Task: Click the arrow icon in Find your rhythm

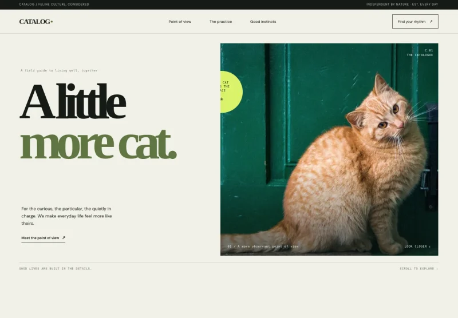Action: tap(431, 22)
